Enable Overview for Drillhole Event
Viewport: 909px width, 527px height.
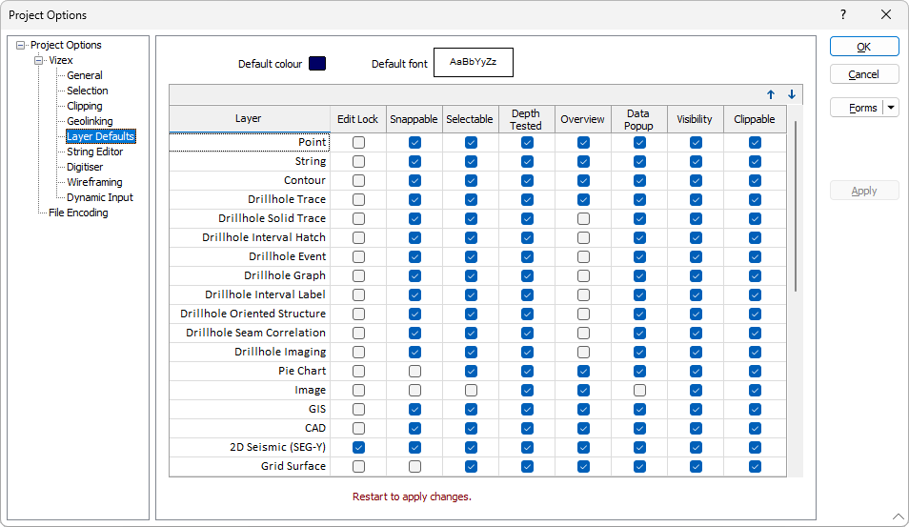(583, 257)
